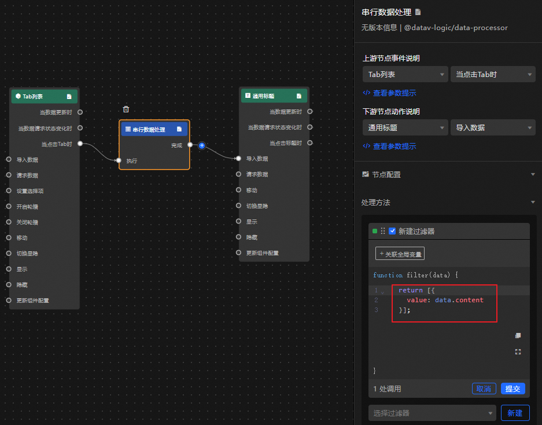Click the 执行 input port on 串行数据处理
This screenshot has width=542, height=425.
119,160
